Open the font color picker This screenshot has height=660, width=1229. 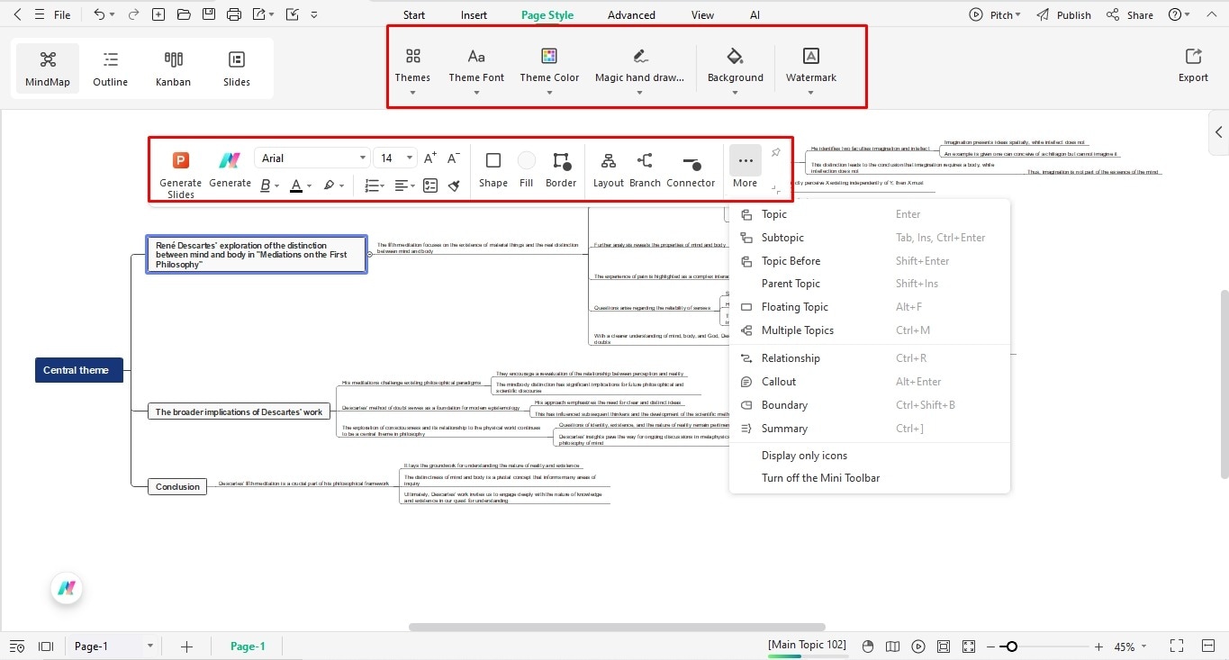(301, 185)
